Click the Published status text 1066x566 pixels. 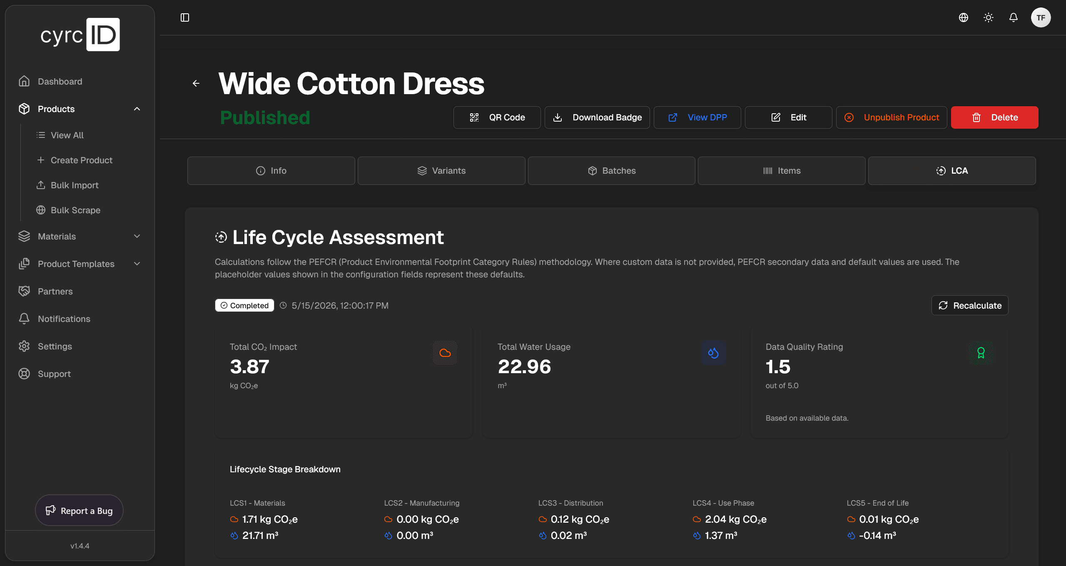pos(265,117)
